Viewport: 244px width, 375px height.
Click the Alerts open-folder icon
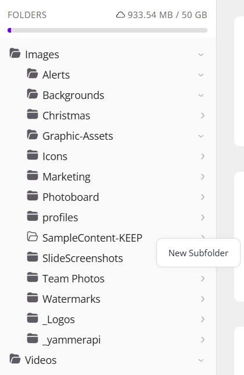coord(32,73)
